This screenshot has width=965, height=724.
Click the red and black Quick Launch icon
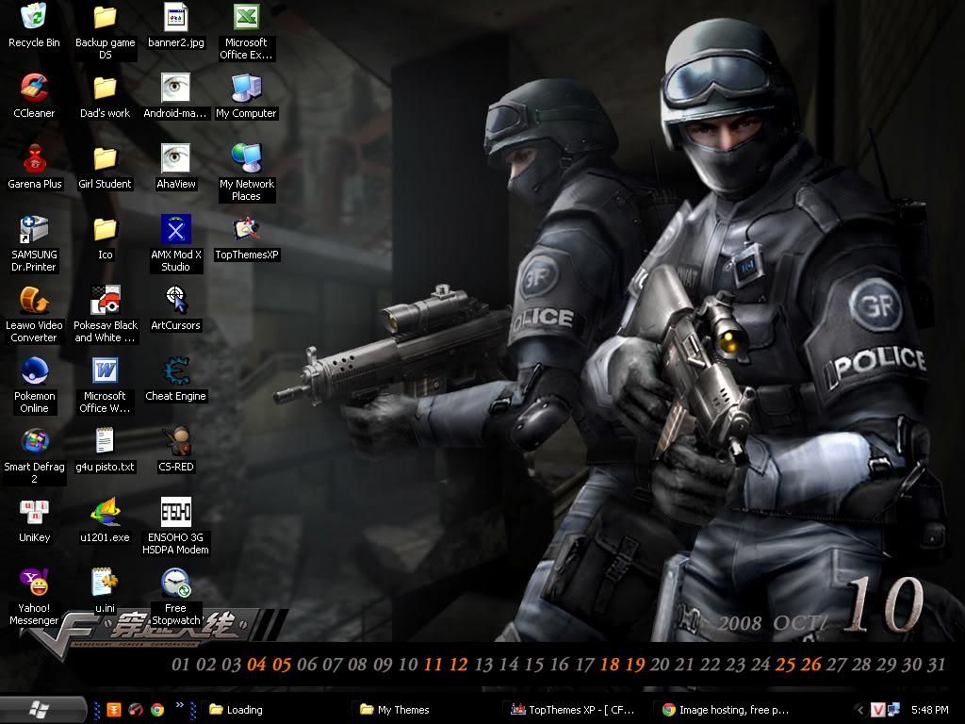pyautogui.click(x=136, y=710)
